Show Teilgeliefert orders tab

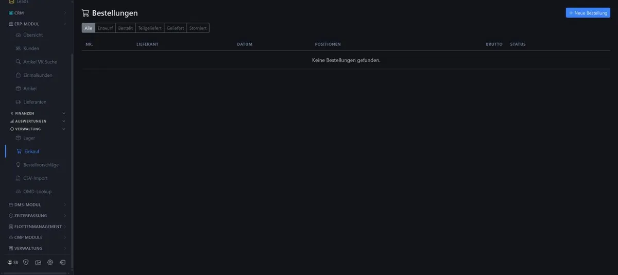click(x=150, y=28)
